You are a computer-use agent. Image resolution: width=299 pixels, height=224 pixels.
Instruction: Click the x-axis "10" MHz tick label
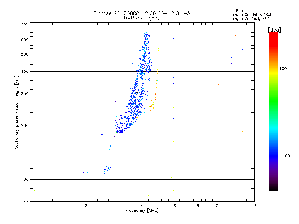coord(216,206)
